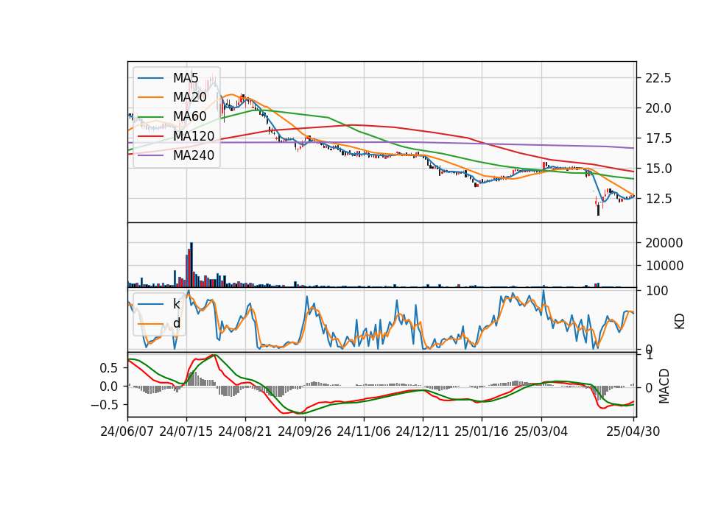Click the 12.5 price axis value
This screenshot has height=508, width=707.
coord(658,198)
